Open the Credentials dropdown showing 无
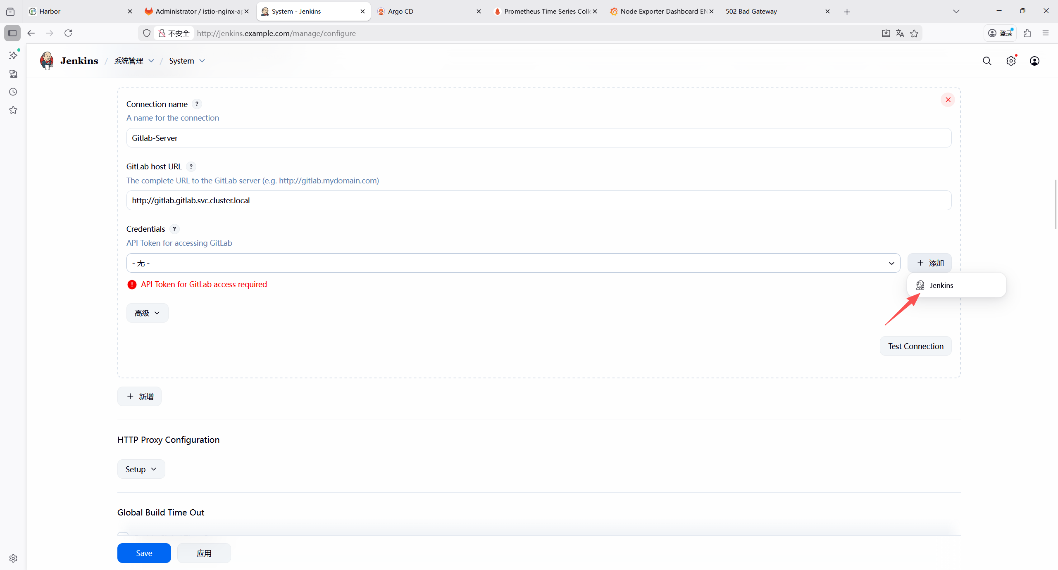The height and width of the screenshot is (570, 1058). coord(513,263)
